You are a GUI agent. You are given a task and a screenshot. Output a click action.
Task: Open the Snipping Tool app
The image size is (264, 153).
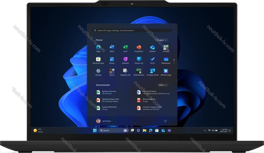[125, 71]
